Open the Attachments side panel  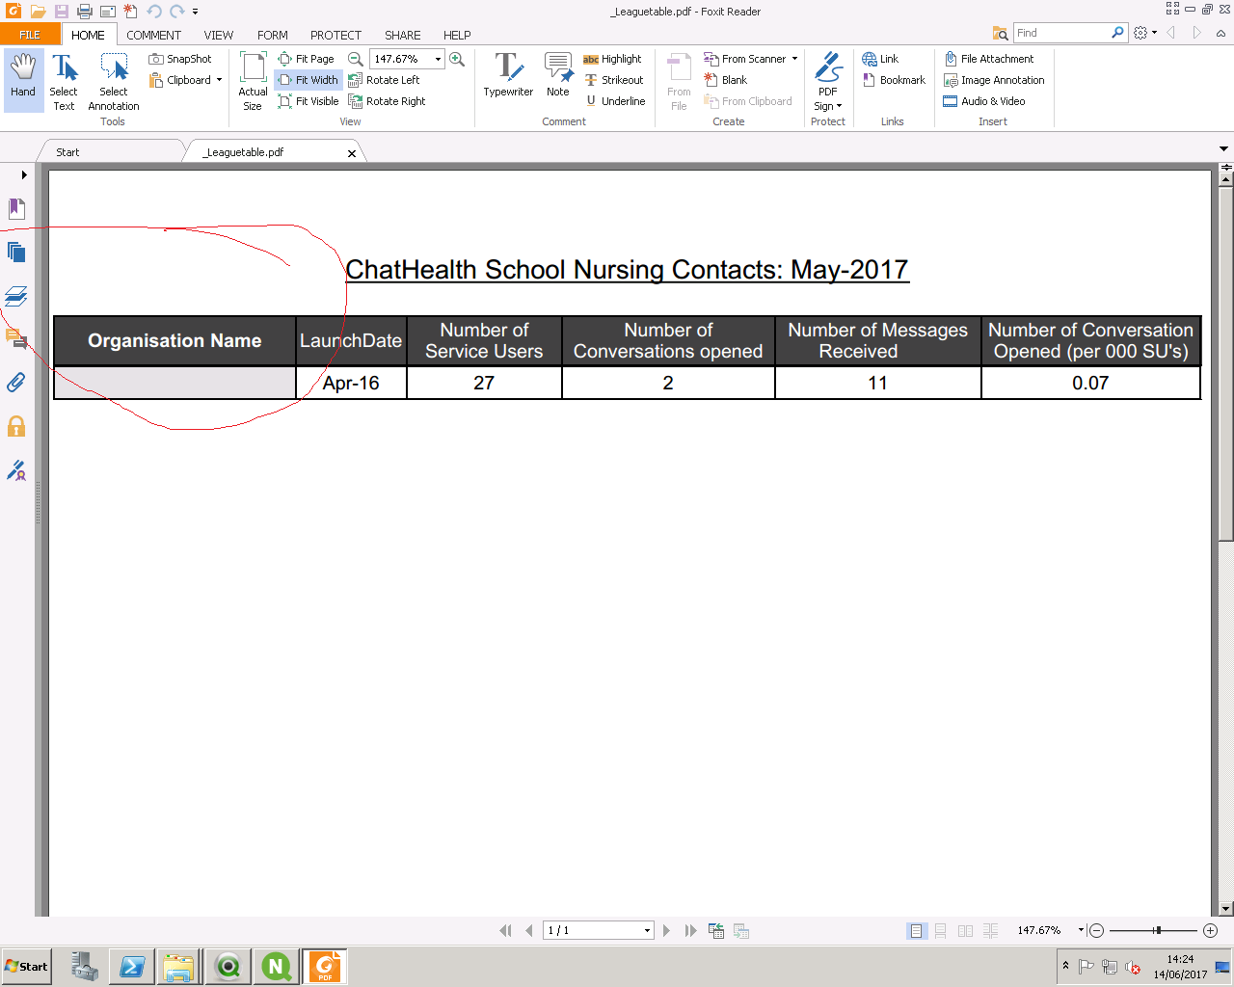(16, 383)
